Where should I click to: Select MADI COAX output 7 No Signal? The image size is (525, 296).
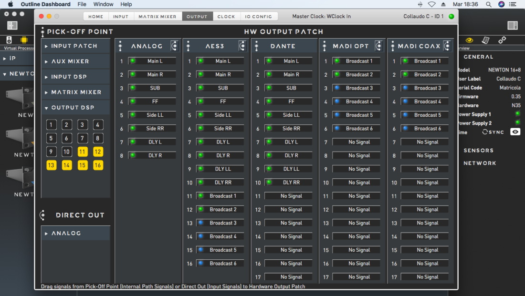point(425,142)
